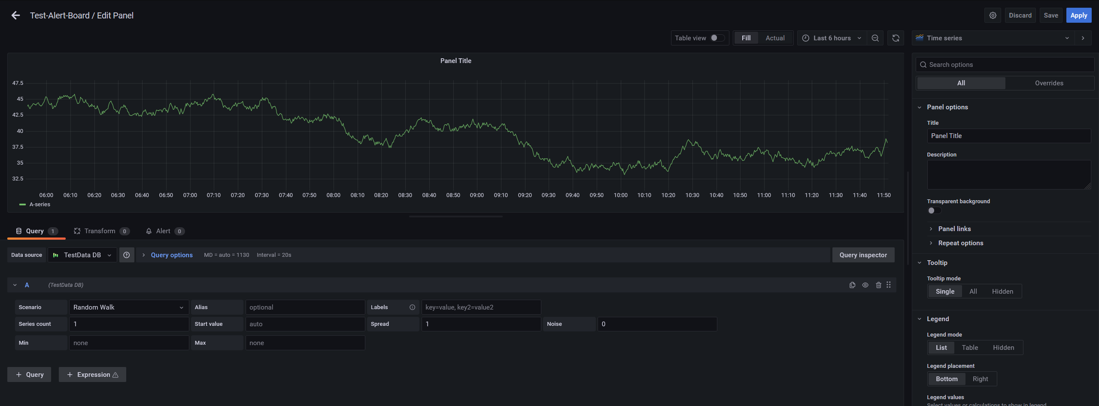The image size is (1099, 406).
Task: Switch to the Alert tab
Action: pos(163,231)
